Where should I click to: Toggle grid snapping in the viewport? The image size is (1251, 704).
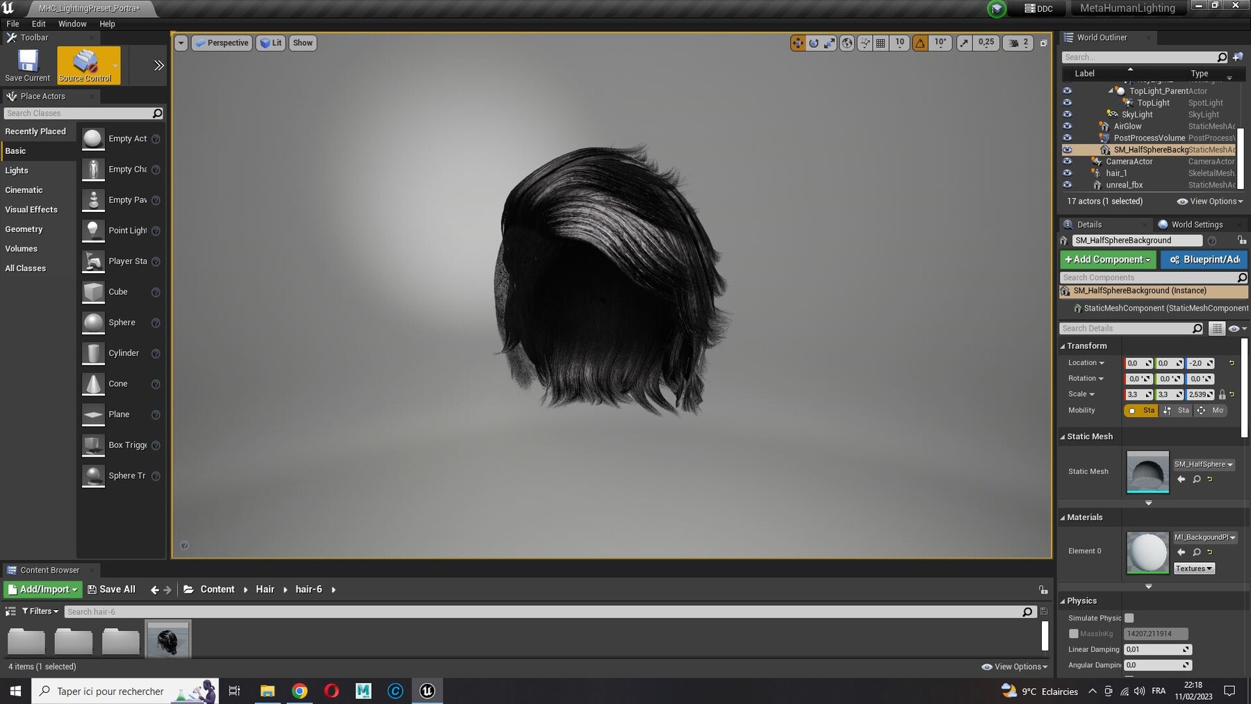pyautogui.click(x=881, y=43)
